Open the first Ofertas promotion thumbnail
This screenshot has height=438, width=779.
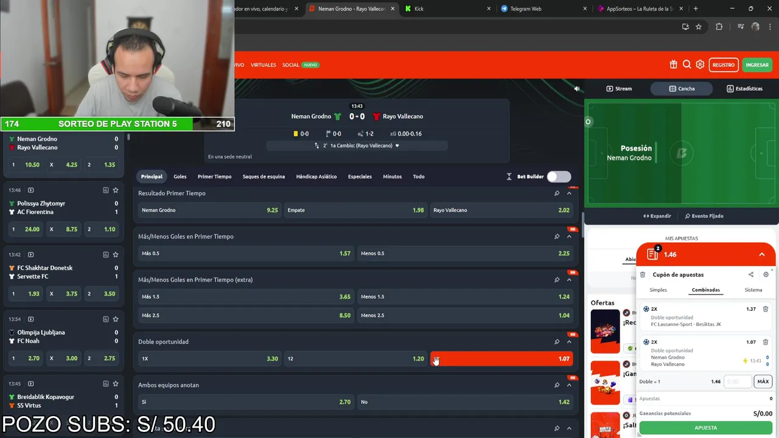605,331
